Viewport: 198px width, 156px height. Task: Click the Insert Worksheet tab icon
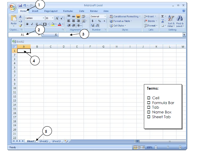66,141
